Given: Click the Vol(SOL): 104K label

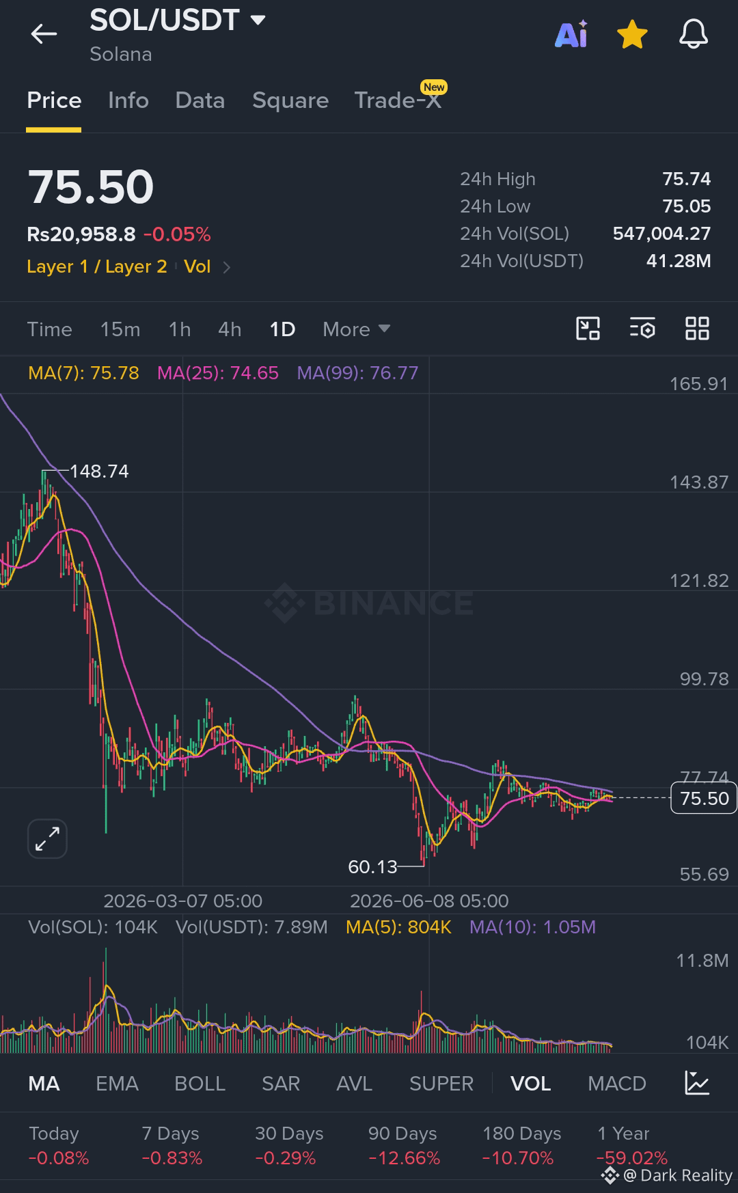Looking at the screenshot, I should coord(93,927).
